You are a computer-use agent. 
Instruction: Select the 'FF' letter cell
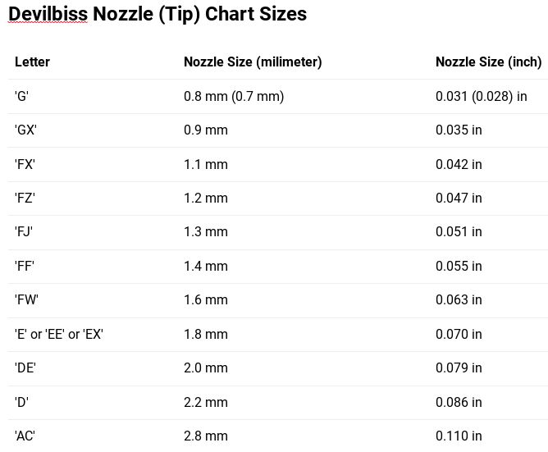click(25, 267)
